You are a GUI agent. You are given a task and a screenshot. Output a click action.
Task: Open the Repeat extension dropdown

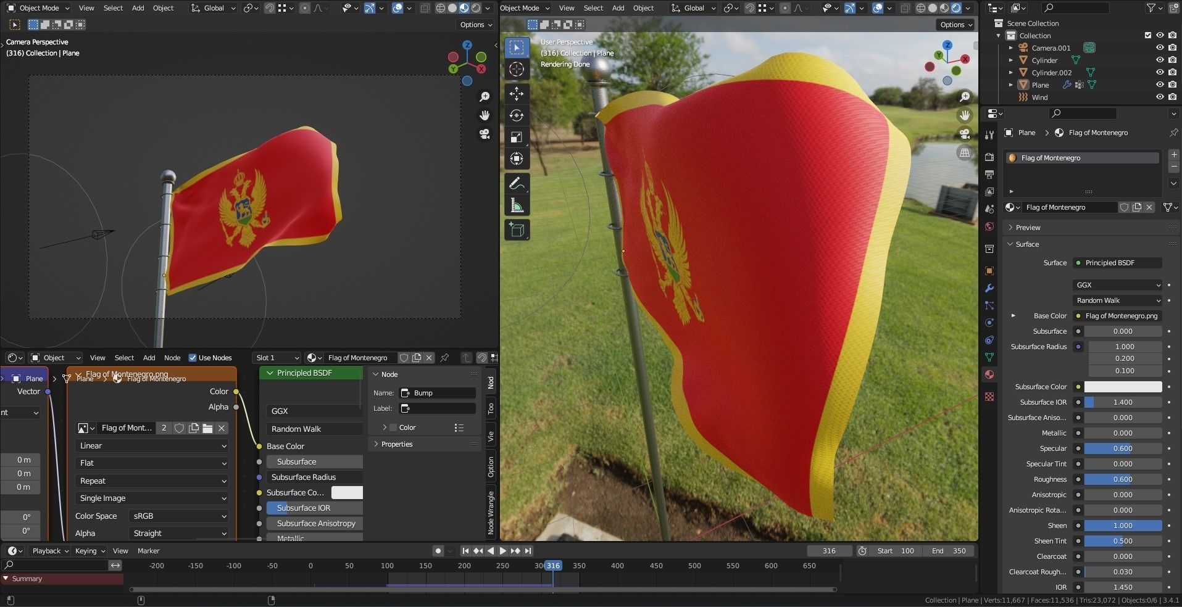point(152,481)
